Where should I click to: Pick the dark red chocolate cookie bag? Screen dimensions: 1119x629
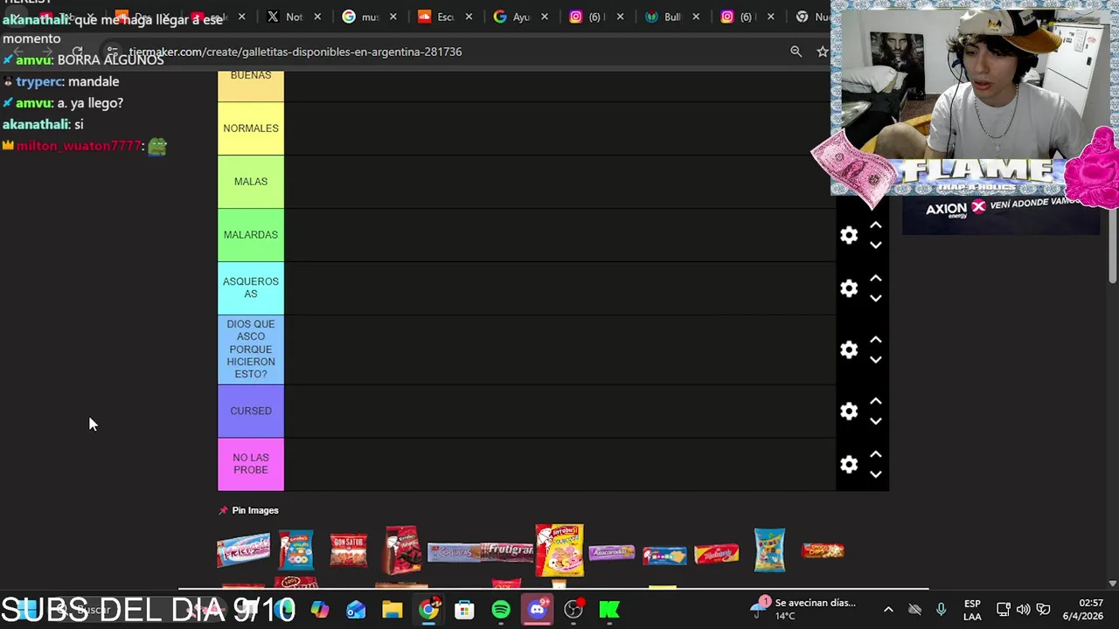click(x=402, y=550)
